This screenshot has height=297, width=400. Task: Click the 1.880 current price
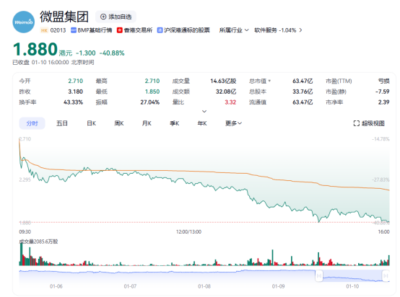(x=35, y=49)
